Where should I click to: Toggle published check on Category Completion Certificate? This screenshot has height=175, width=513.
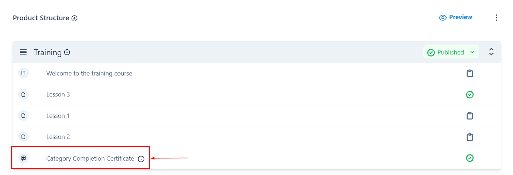pos(469,158)
